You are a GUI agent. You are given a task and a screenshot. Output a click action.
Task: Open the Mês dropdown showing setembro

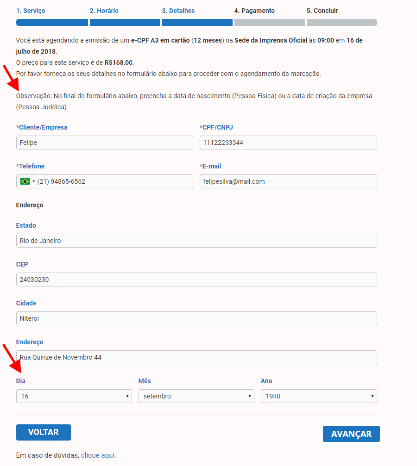(x=196, y=396)
